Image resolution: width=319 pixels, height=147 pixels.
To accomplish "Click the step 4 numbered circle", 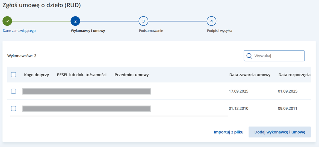I will tap(211, 21).
